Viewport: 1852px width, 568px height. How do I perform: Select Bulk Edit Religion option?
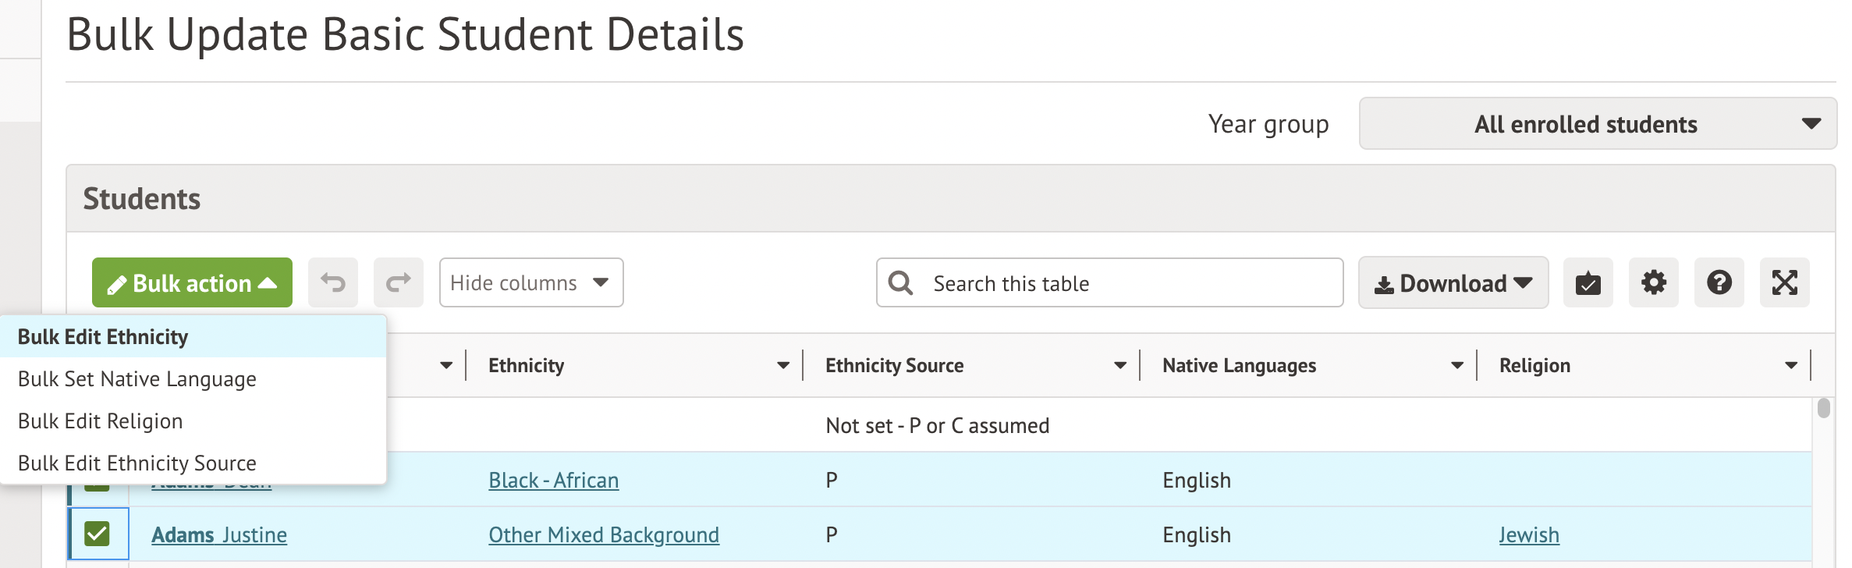pyautogui.click(x=101, y=421)
